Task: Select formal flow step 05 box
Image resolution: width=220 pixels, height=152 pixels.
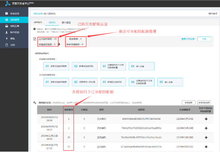Action: tap(170, 82)
